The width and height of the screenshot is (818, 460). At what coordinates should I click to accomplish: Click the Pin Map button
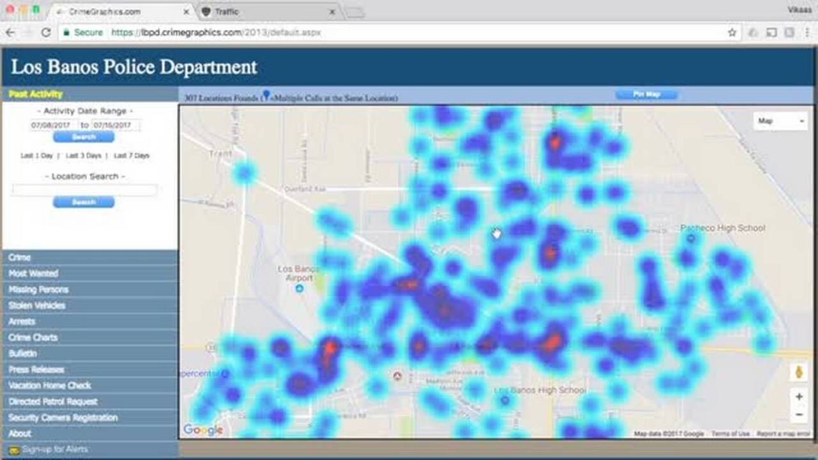click(646, 95)
